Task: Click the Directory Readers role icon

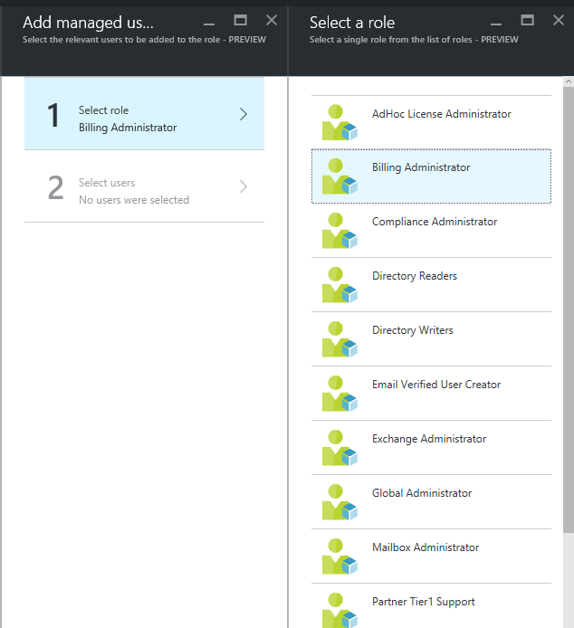Action: [340, 285]
